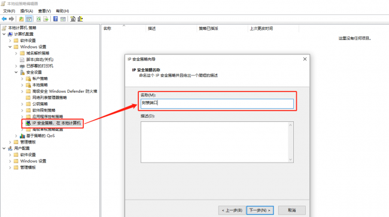
Task: Expand the 软件限制策略 node
Action: (22, 111)
